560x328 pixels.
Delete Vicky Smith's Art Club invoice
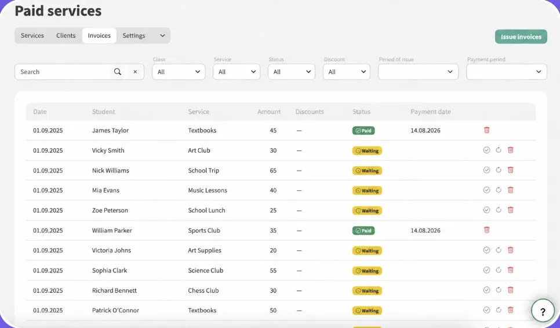click(510, 150)
